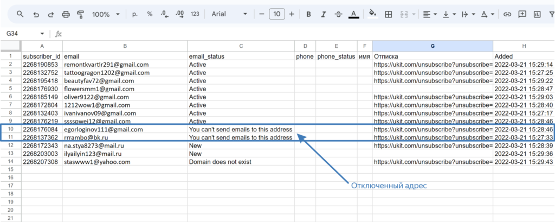Select date cell 2022-03-21 15:29:43

pos(524,162)
